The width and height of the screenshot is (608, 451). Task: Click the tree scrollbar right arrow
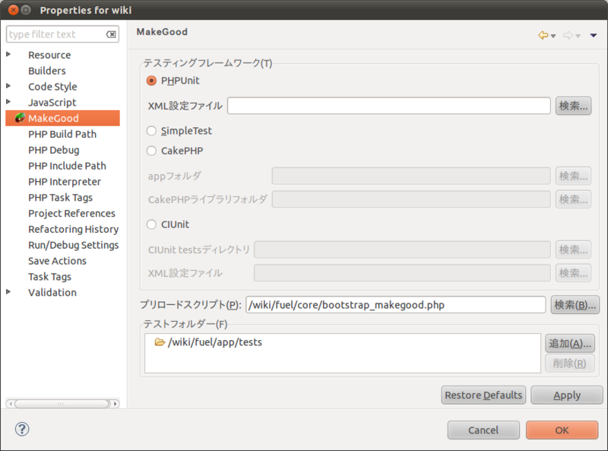pyautogui.click(x=116, y=404)
